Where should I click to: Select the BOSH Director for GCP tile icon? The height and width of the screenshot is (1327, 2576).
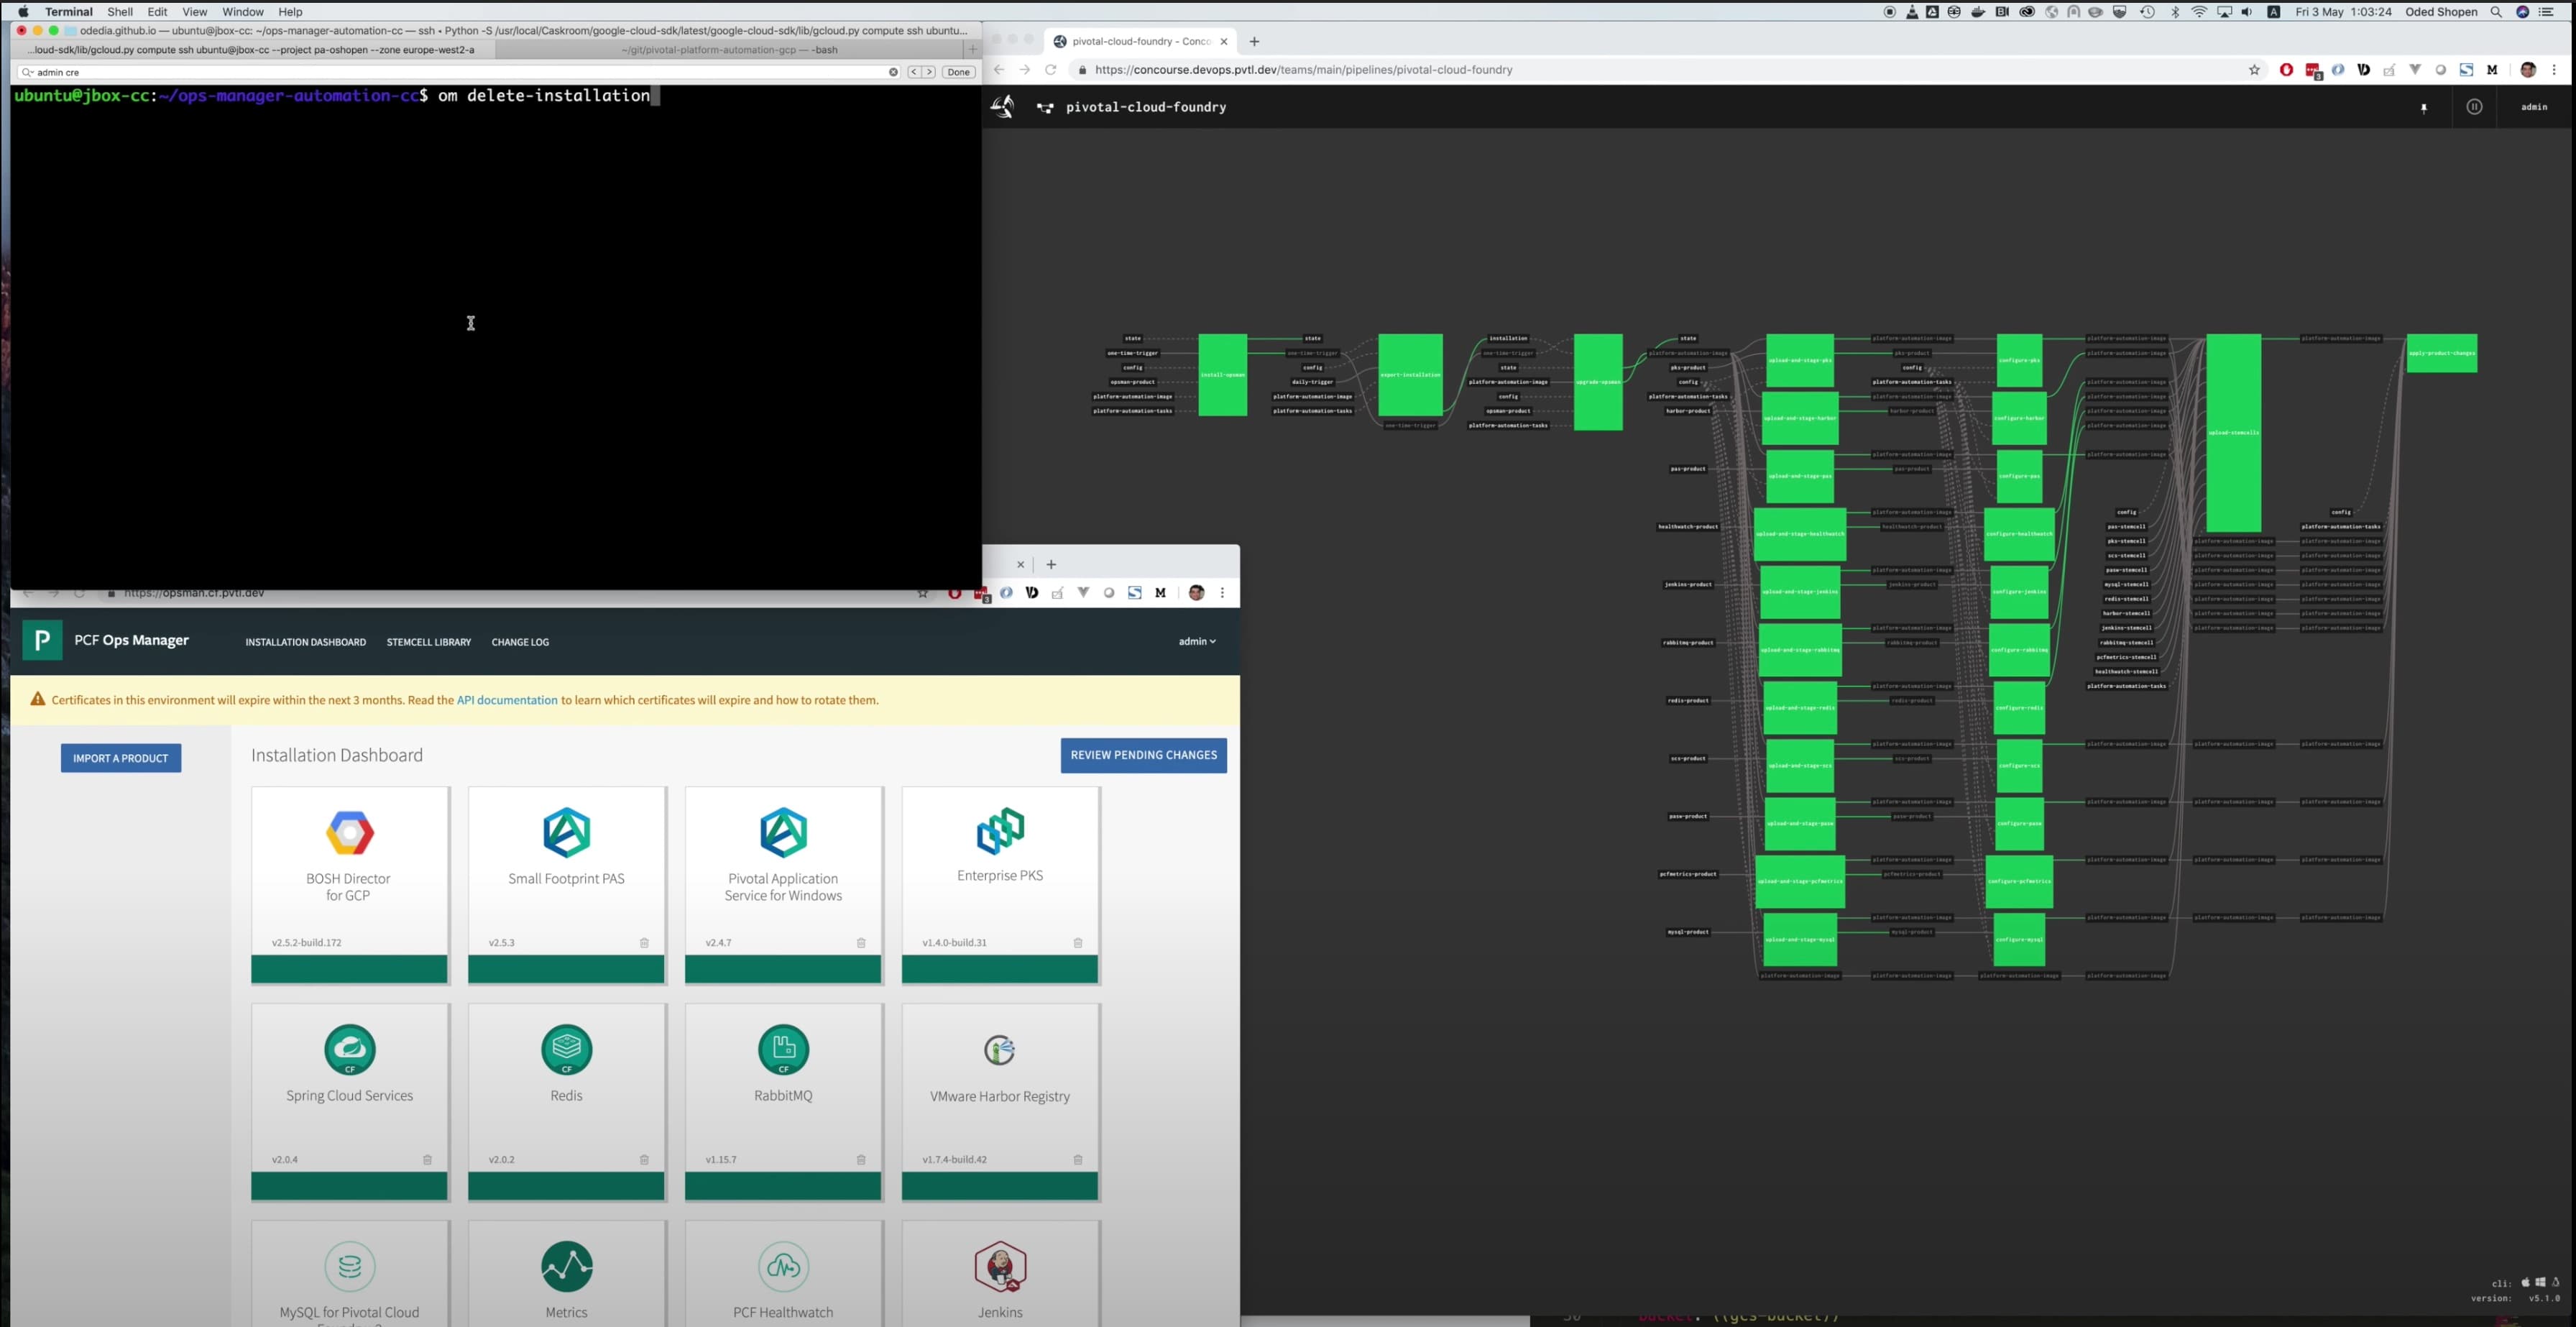(x=349, y=833)
